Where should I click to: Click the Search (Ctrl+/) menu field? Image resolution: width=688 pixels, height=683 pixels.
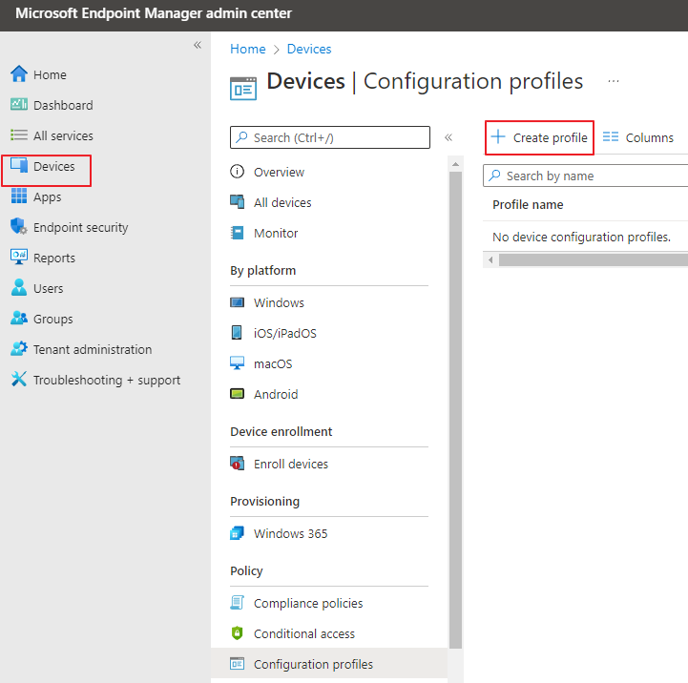pyautogui.click(x=330, y=137)
